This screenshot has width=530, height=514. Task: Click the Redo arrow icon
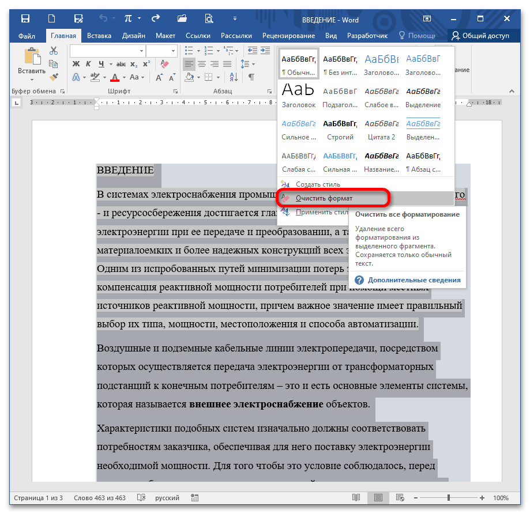click(156, 18)
